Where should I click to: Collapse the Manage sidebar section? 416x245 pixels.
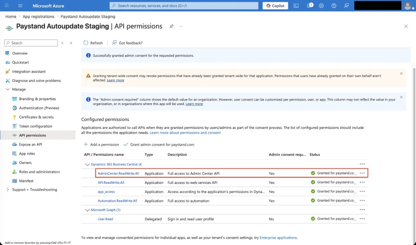tap(7, 89)
